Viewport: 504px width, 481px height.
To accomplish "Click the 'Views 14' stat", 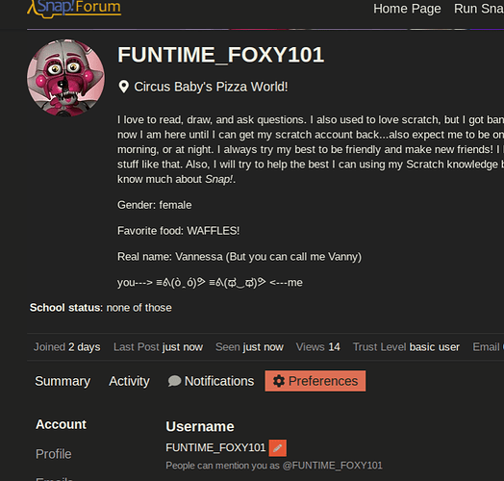I will coord(318,347).
